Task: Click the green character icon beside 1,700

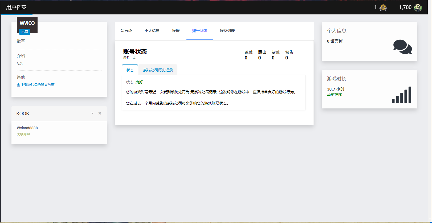Action: click(x=418, y=7)
